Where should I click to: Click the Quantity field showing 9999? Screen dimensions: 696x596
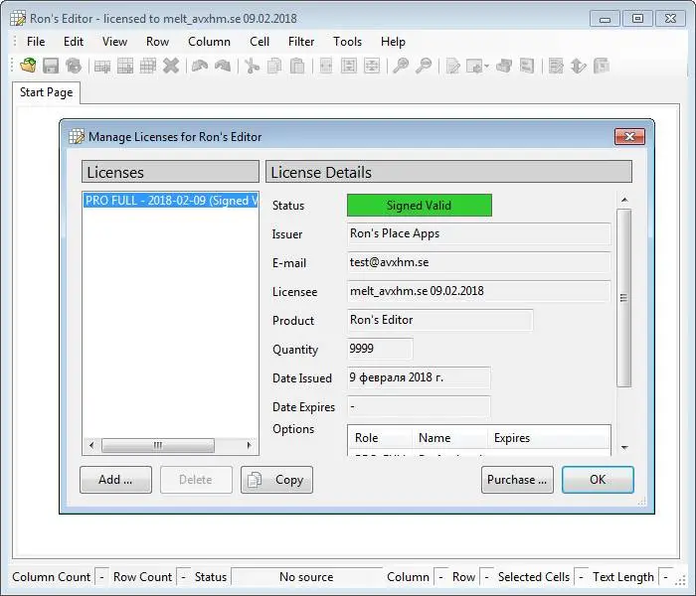(380, 349)
